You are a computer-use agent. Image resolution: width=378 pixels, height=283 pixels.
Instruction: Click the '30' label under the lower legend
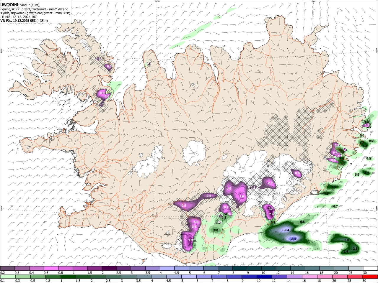coord(365,281)
